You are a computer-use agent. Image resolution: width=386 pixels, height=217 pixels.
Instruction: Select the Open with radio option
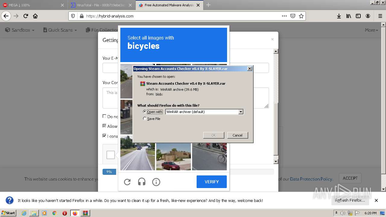click(x=144, y=112)
